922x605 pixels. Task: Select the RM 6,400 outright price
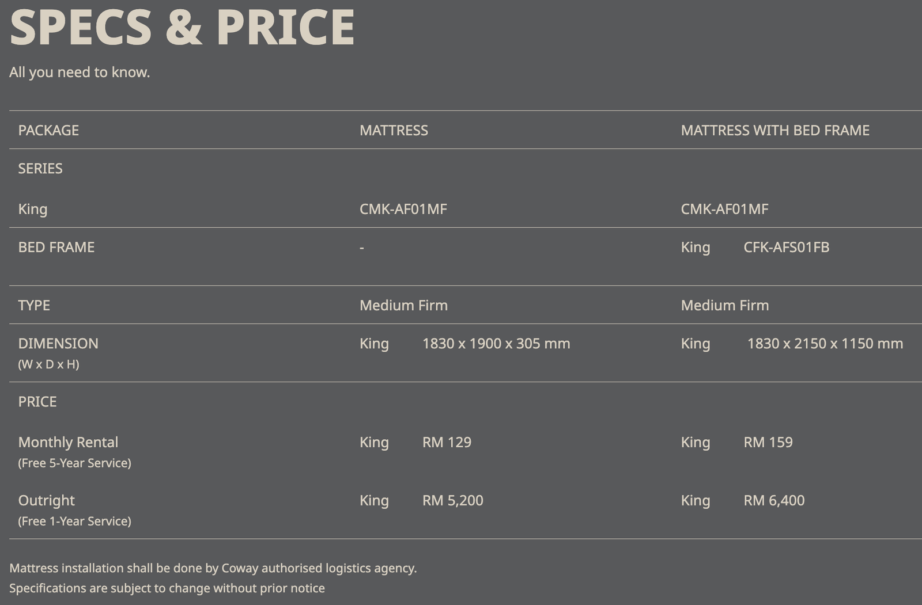[x=774, y=500]
